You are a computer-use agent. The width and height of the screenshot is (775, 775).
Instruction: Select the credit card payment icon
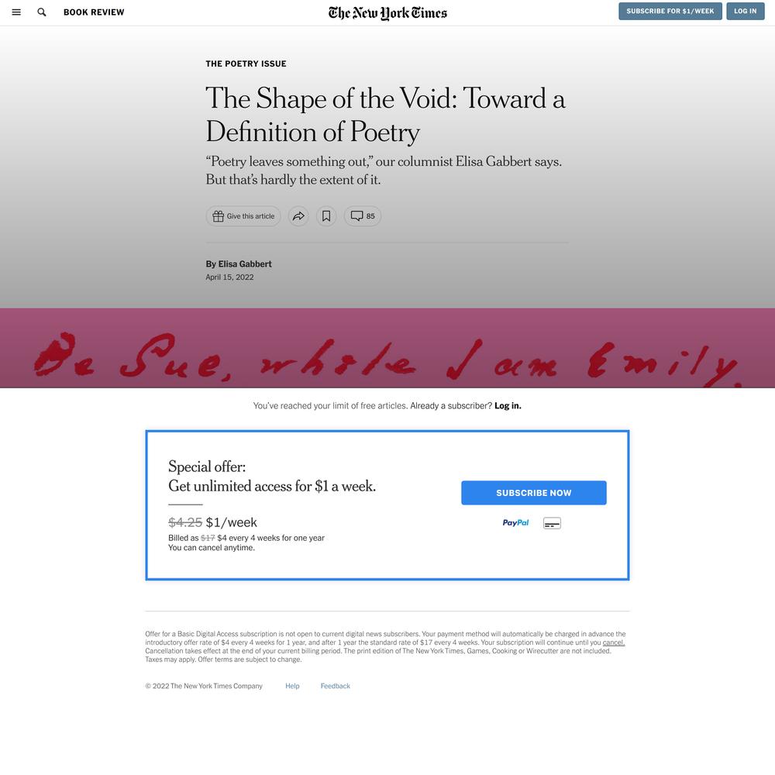click(x=552, y=523)
